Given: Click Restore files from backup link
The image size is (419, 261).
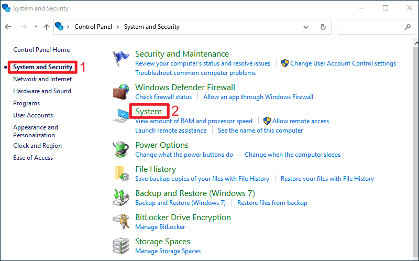Looking at the screenshot, I should point(272,203).
